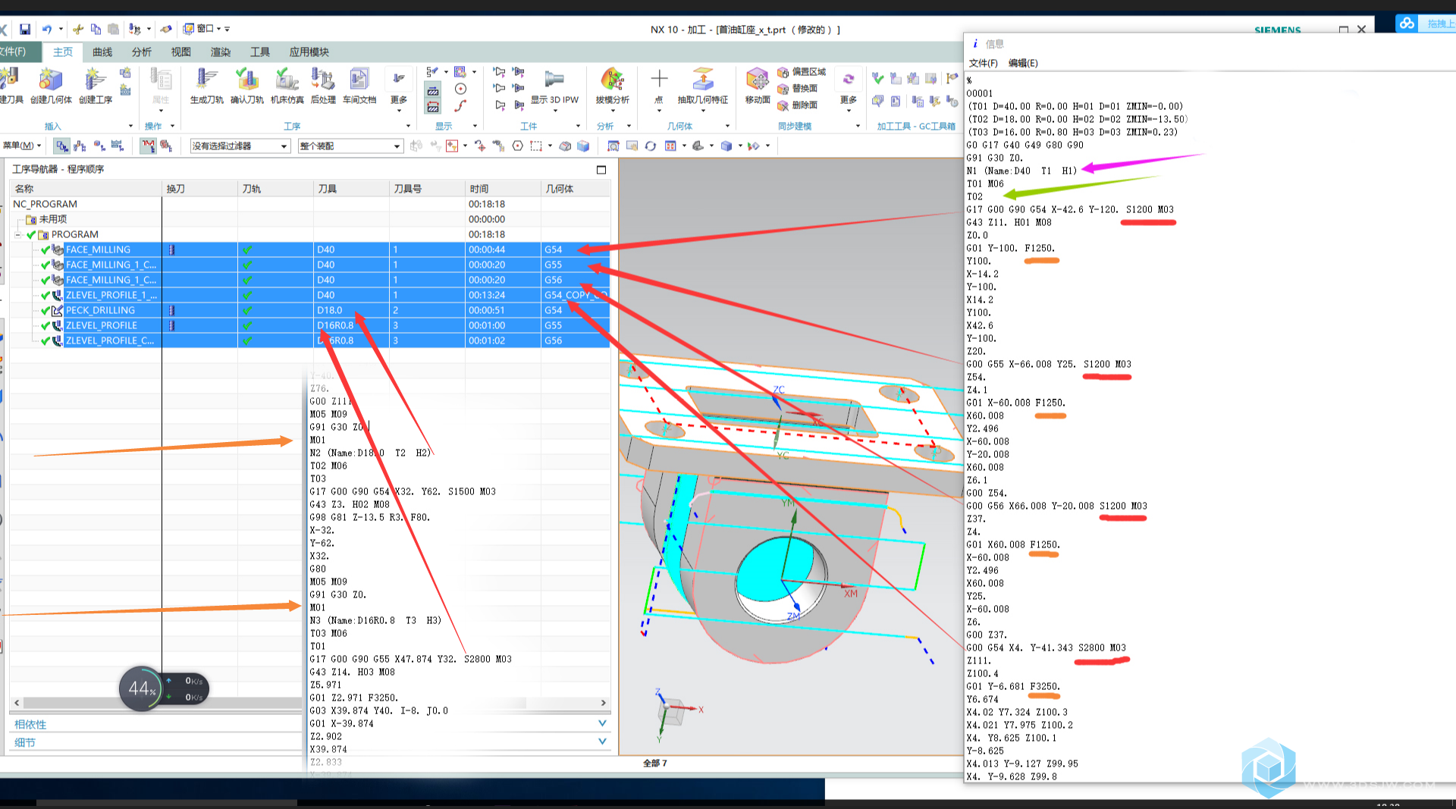Viewport: 1456px width, 809px height.
Task: Click the Cut scissors icon
Action: coord(77,30)
